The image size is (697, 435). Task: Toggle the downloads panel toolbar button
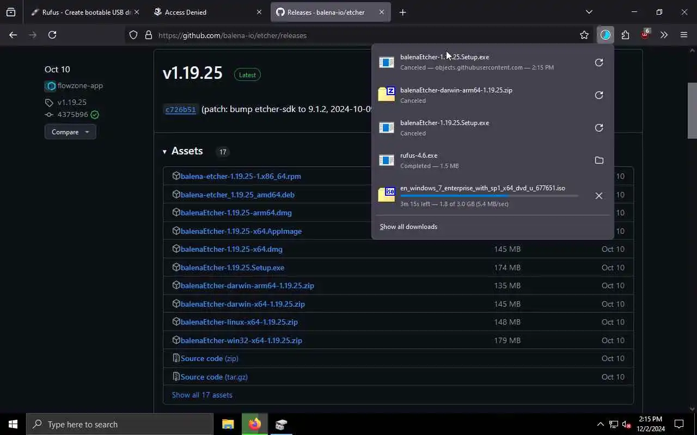(x=606, y=35)
